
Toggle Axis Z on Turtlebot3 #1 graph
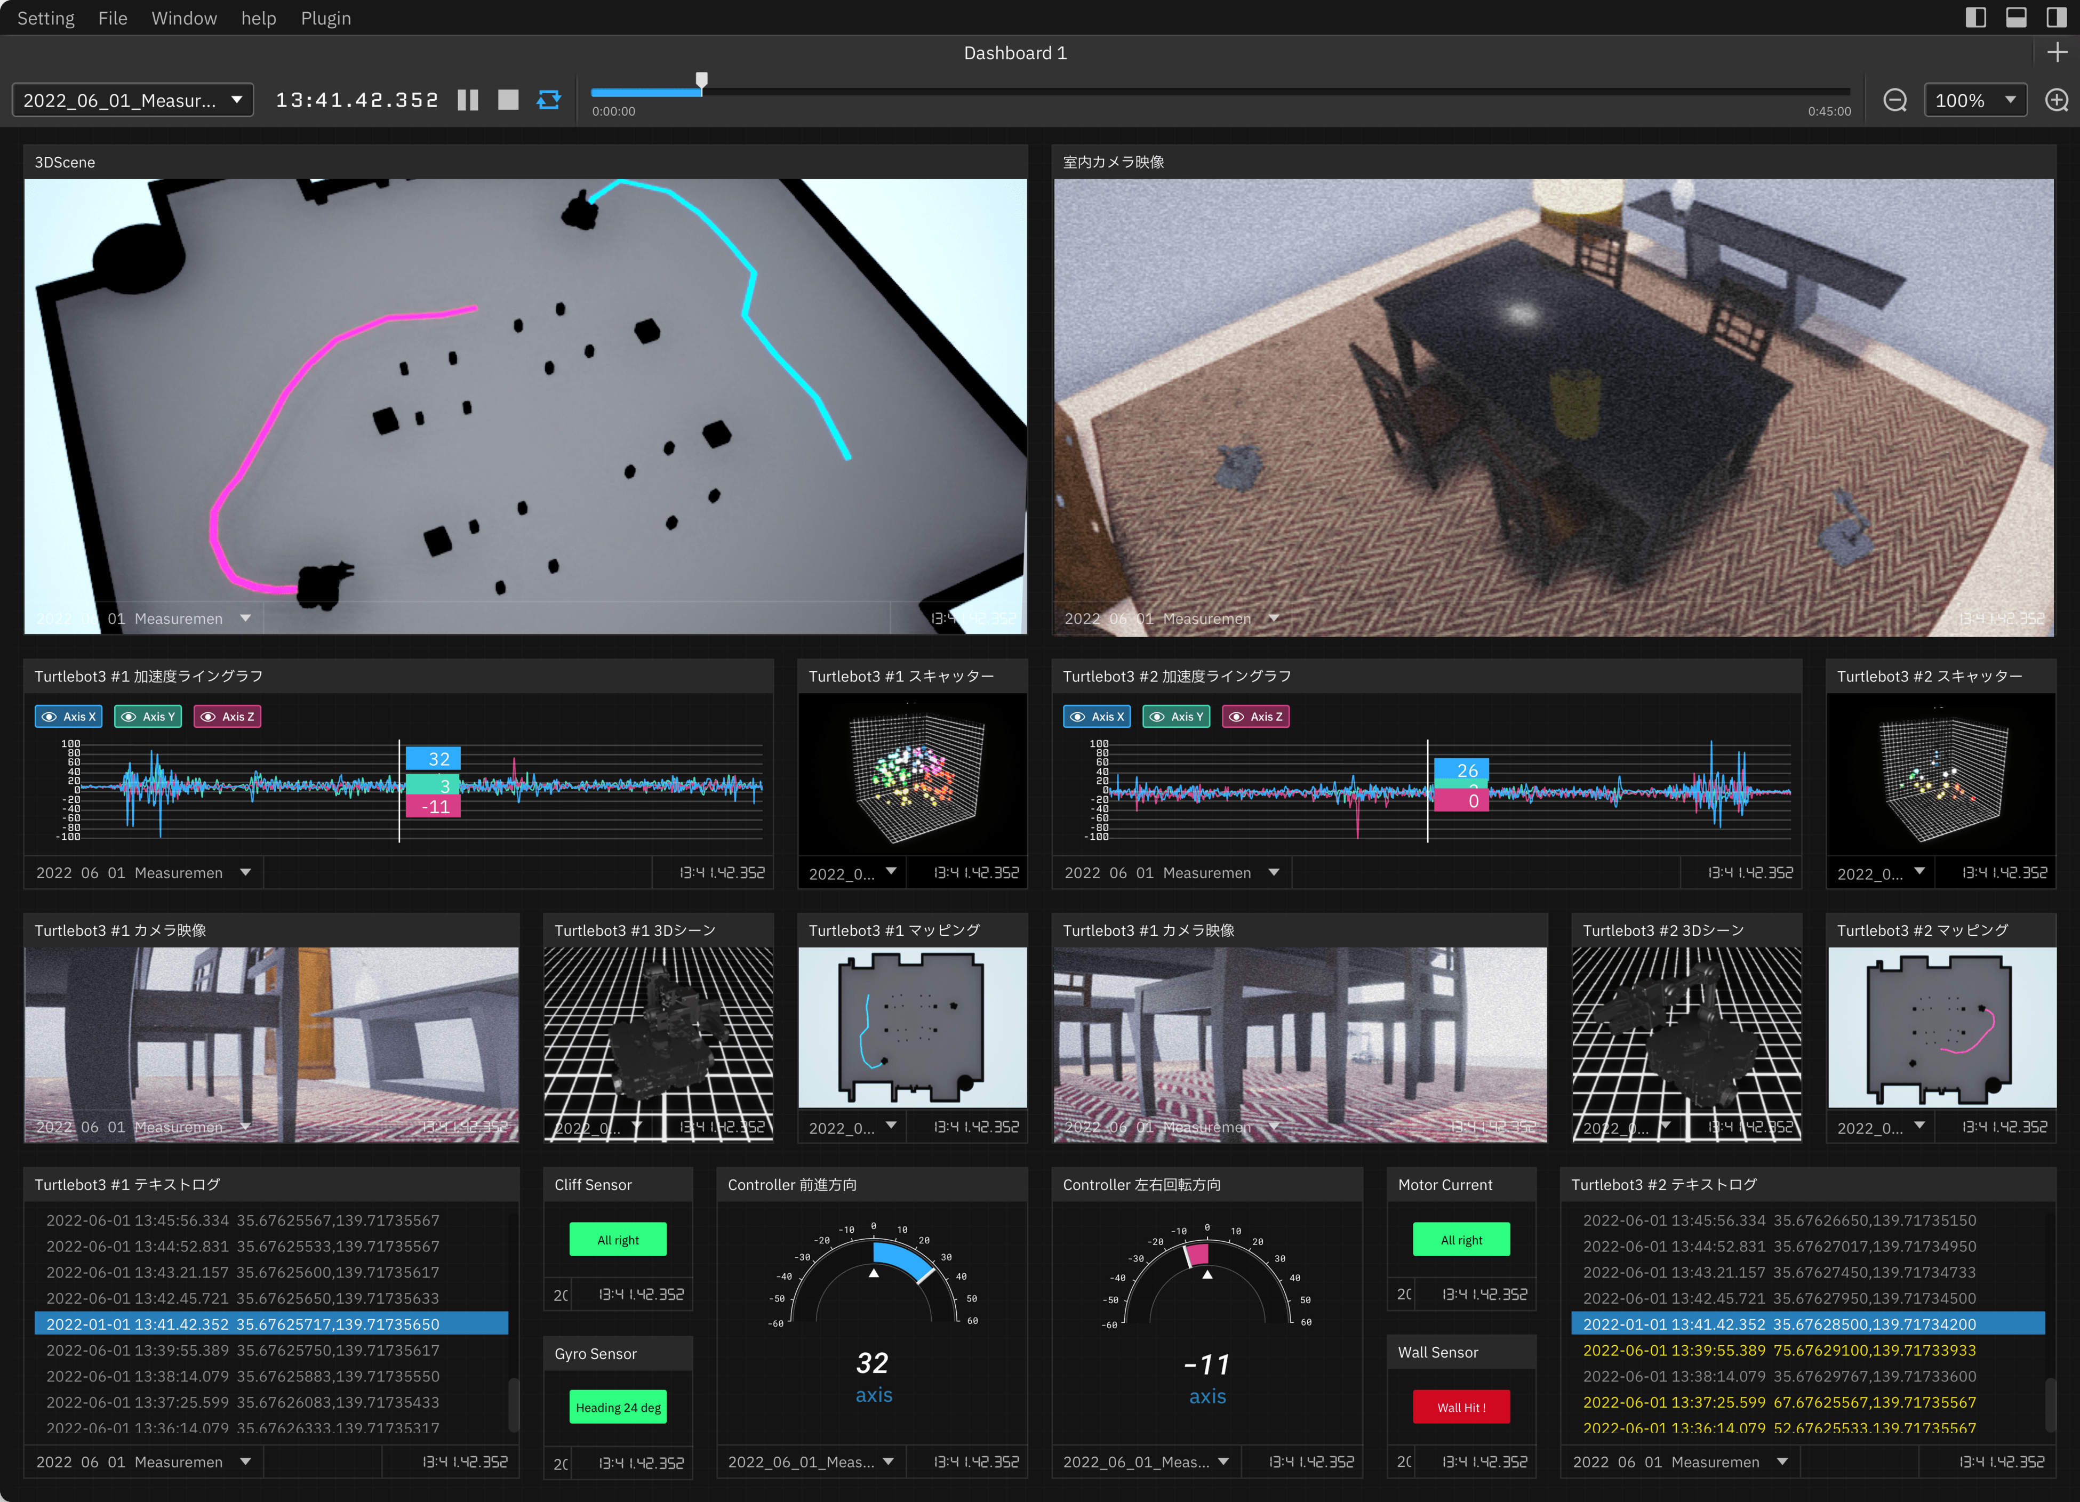[x=227, y=716]
